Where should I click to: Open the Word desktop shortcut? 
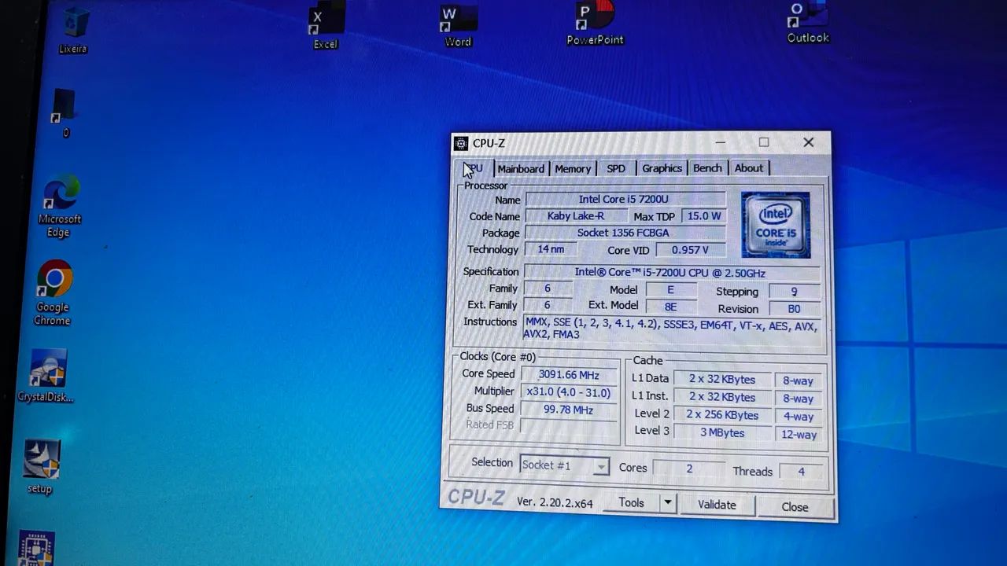(x=458, y=25)
